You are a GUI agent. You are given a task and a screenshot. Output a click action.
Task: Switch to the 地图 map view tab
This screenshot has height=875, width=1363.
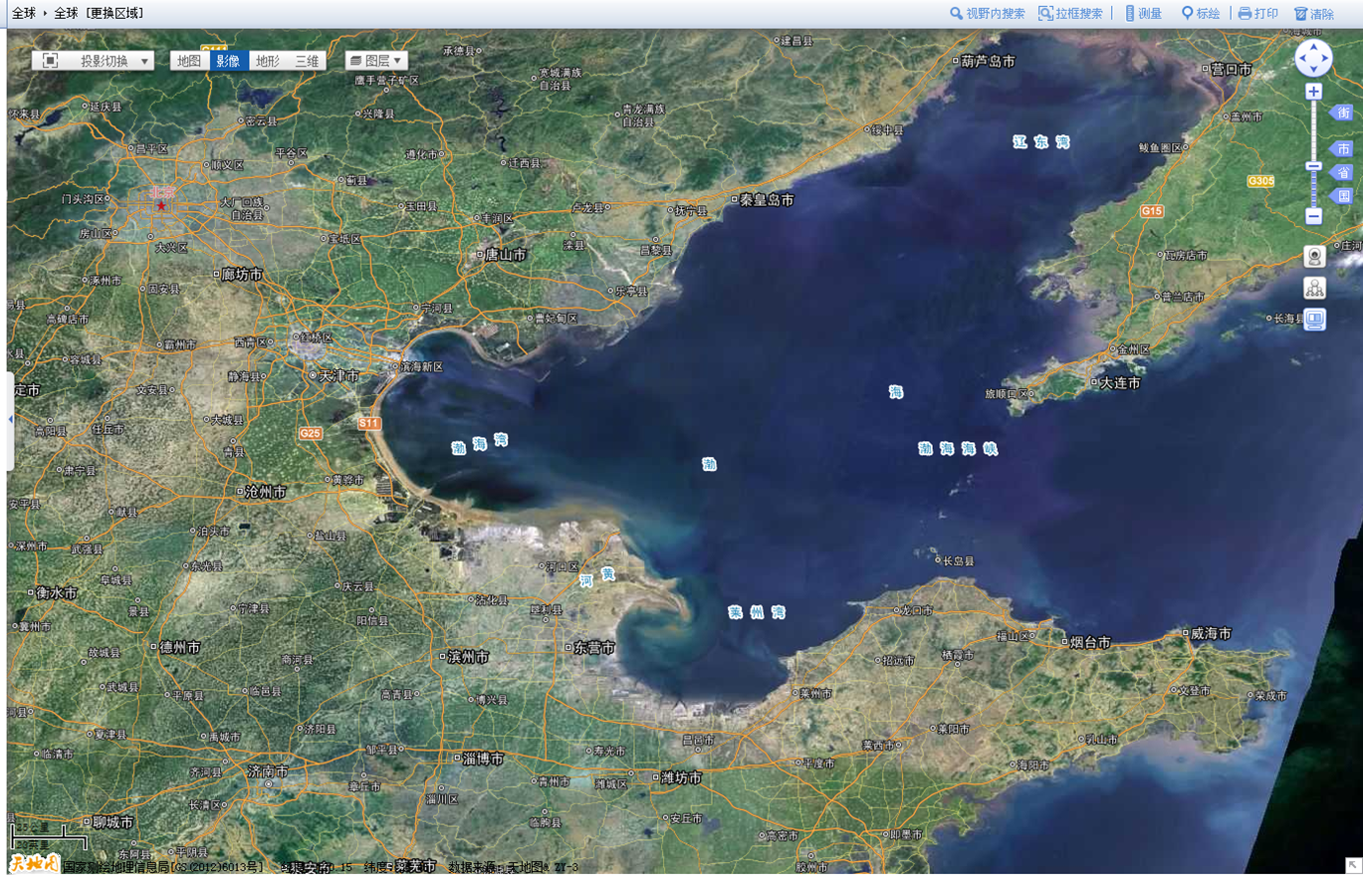tap(189, 61)
